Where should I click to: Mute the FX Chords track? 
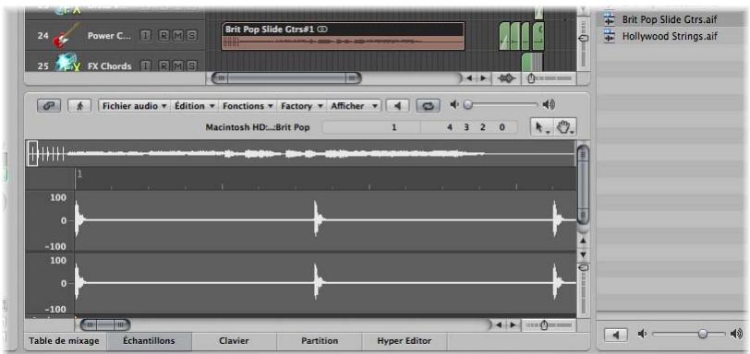[177, 65]
